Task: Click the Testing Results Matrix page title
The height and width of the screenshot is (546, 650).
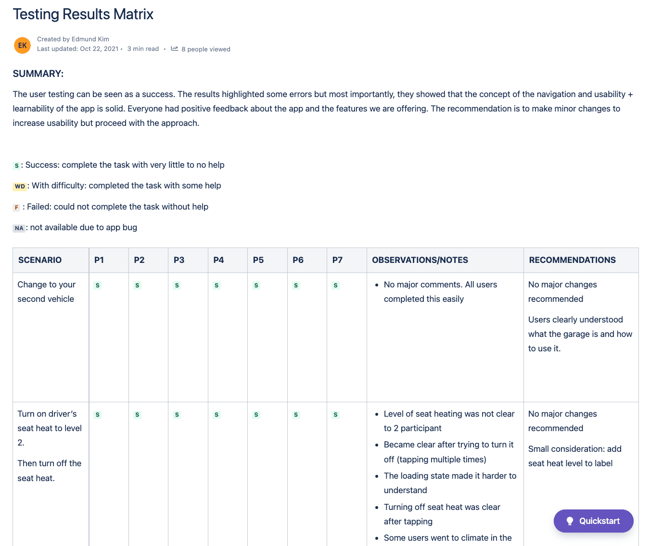Action: point(83,14)
